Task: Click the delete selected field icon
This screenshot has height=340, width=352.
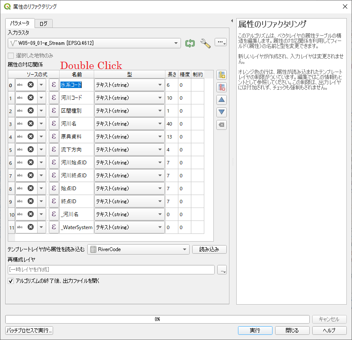Action: [222, 87]
